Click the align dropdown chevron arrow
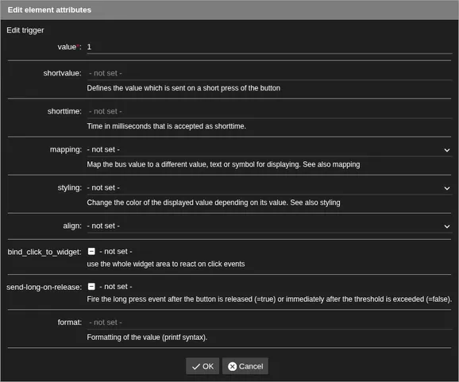The height and width of the screenshot is (382, 459). coord(447,226)
